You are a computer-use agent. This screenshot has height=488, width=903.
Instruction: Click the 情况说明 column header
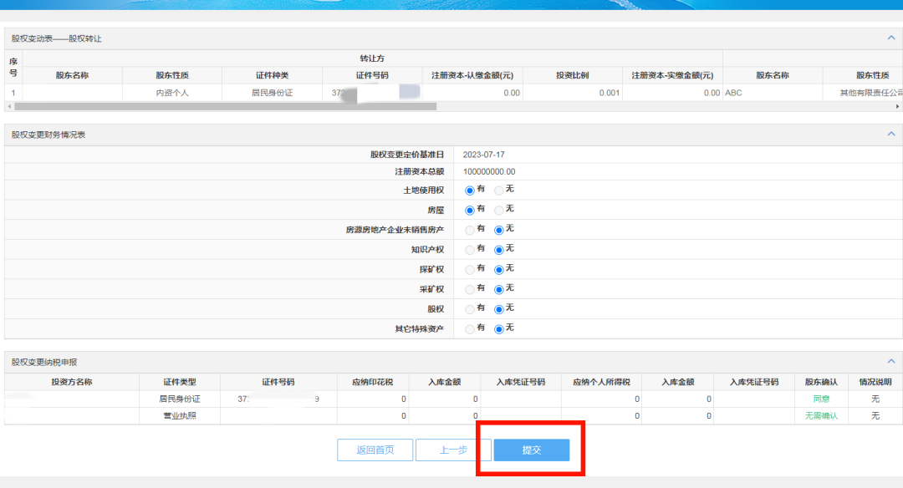click(875, 382)
